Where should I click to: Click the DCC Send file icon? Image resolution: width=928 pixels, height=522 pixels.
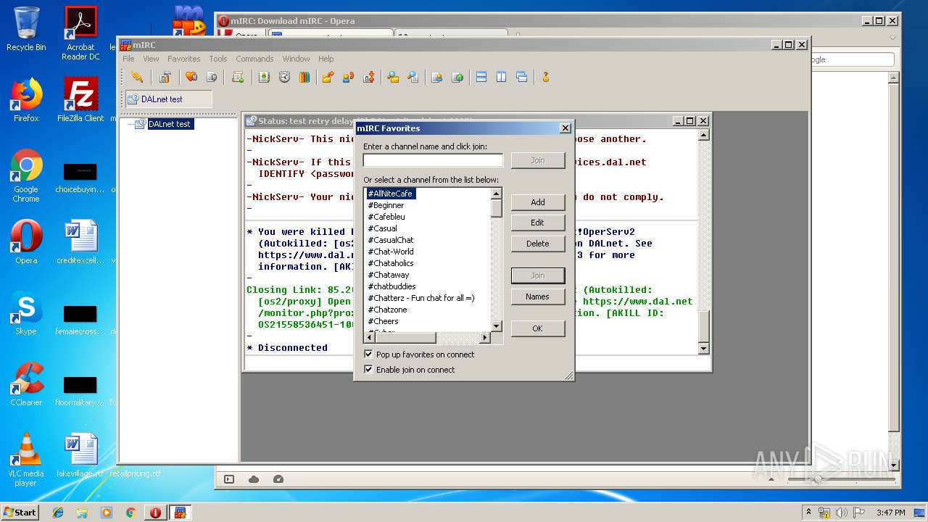click(x=328, y=77)
